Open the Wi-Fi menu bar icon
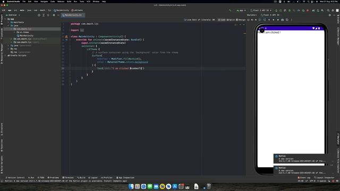 pos(303,2)
